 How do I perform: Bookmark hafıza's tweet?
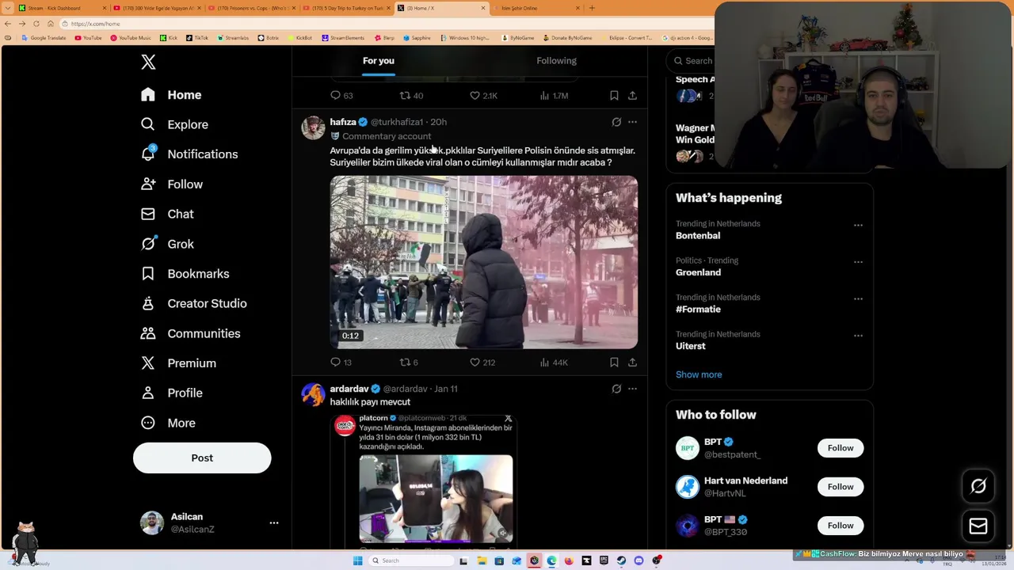pos(614,363)
